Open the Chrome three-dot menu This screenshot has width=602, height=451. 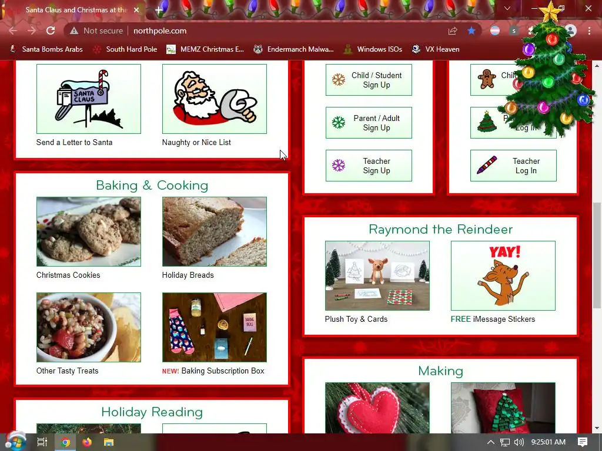pos(589,31)
